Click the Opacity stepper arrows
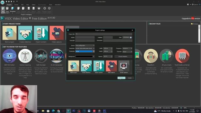 [x=111, y=56]
